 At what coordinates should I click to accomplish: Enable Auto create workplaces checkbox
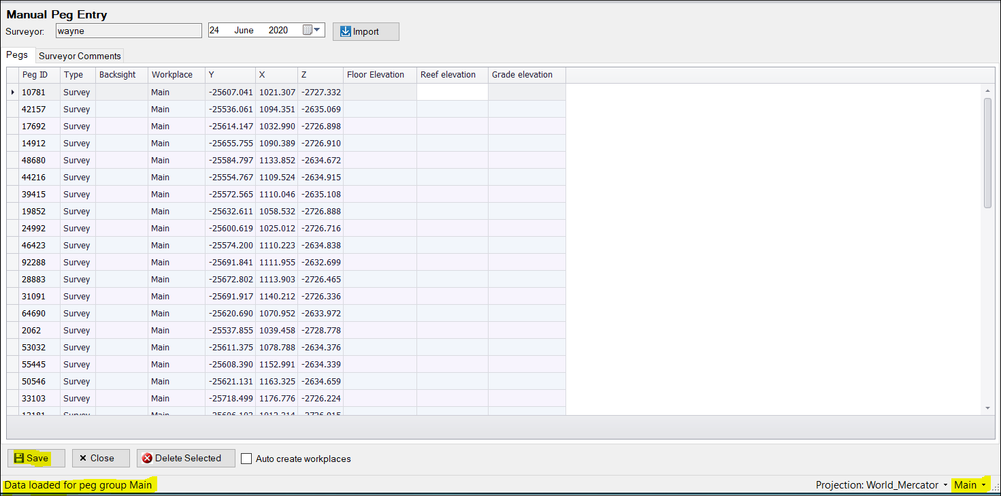[x=246, y=459]
